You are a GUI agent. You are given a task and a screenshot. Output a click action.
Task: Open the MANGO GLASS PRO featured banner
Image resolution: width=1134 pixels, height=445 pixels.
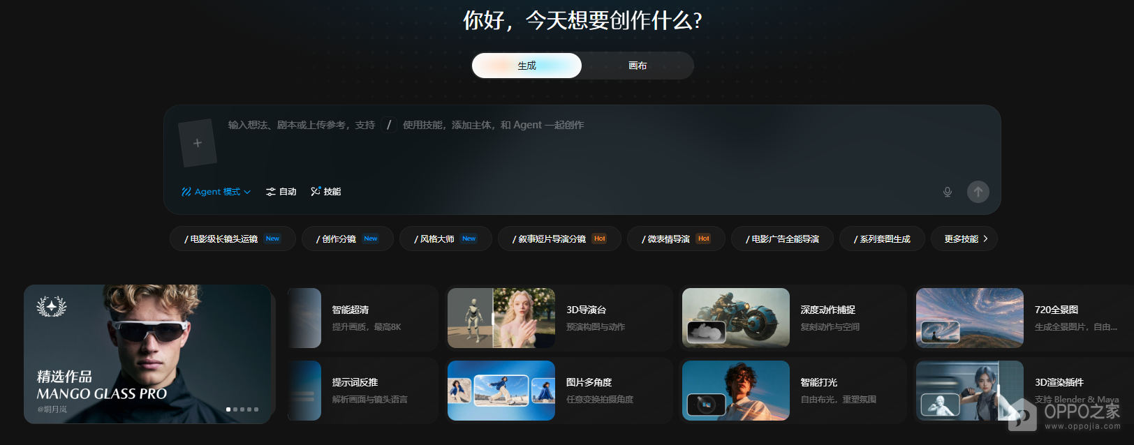click(x=147, y=354)
